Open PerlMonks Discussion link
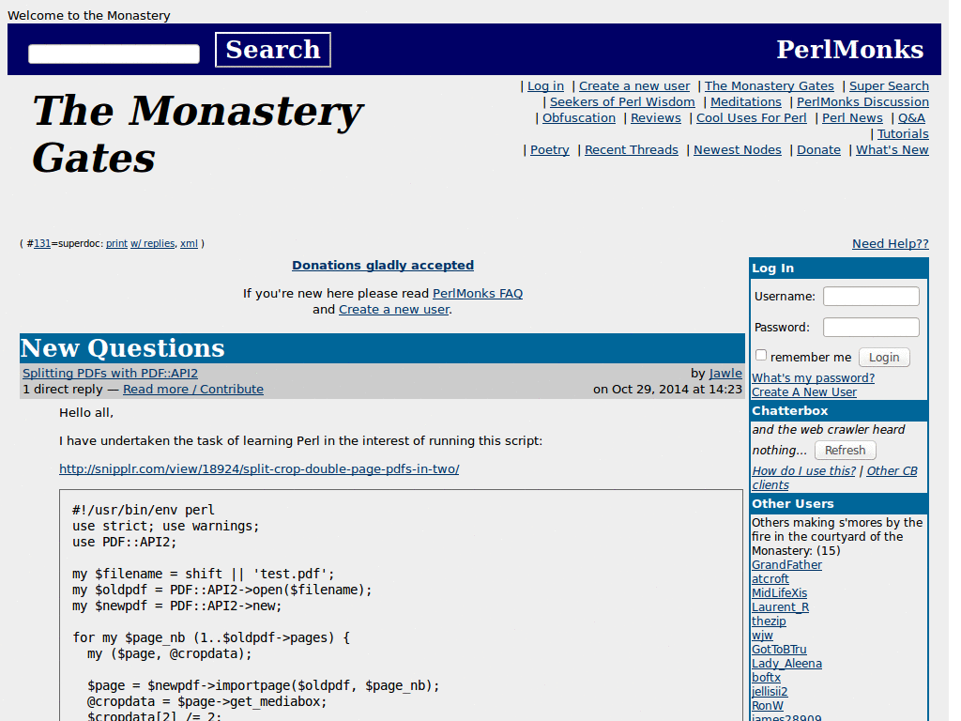Image resolution: width=961 pixels, height=721 pixels. (862, 101)
